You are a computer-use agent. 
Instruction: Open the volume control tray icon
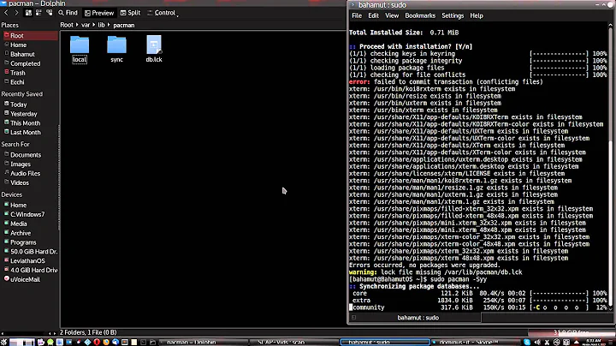tap(537, 343)
